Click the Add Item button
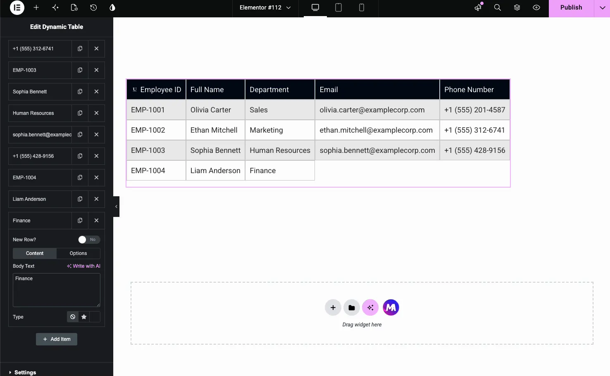Image resolution: width=610 pixels, height=376 pixels. pyautogui.click(x=57, y=339)
